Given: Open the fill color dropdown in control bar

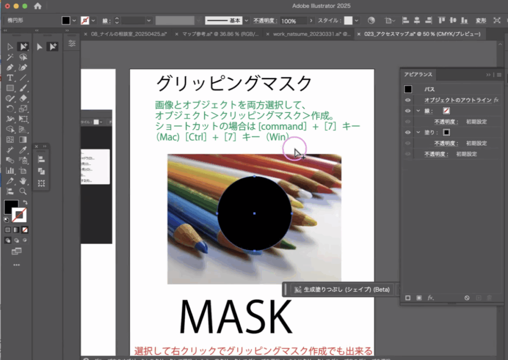Looking at the screenshot, I should tap(74, 21).
